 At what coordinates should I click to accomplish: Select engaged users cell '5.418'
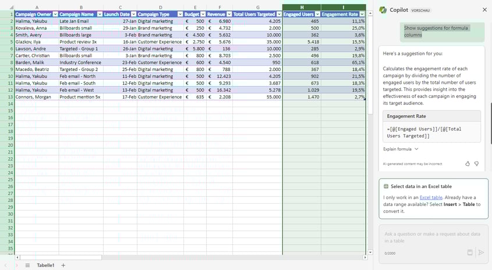[302, 42]
